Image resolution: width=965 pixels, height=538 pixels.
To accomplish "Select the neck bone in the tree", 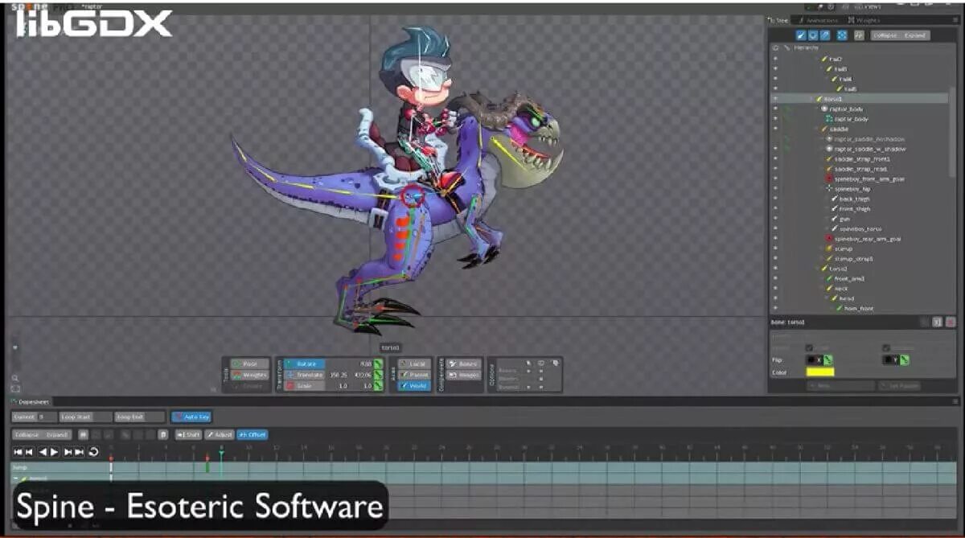I will [x=840, y=289].
